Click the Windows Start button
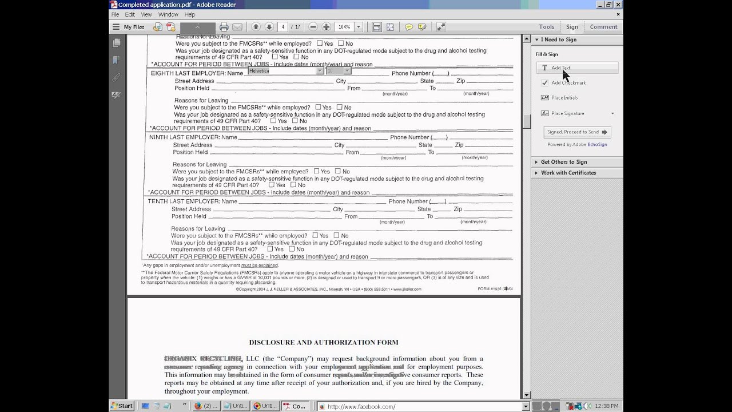Viewport: 732px width, 412px height. click(x=122, y=406)
